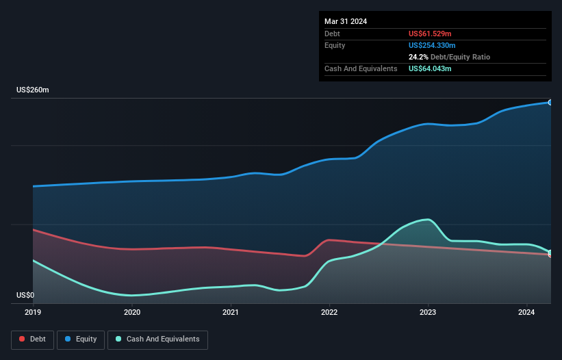Click the 2023 x-axis label
The image size is (562, 360).
tap(428, 312)
